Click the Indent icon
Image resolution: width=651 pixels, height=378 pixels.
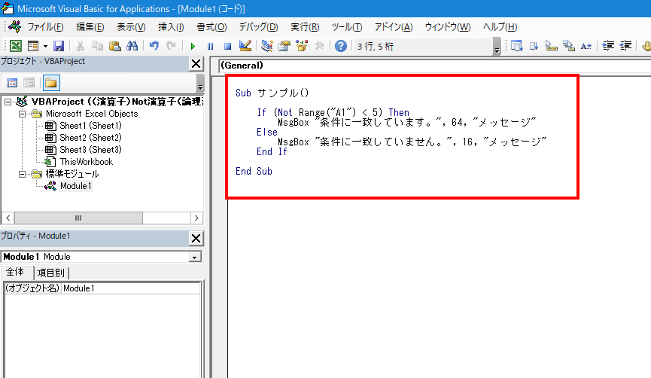click(608, 46)
